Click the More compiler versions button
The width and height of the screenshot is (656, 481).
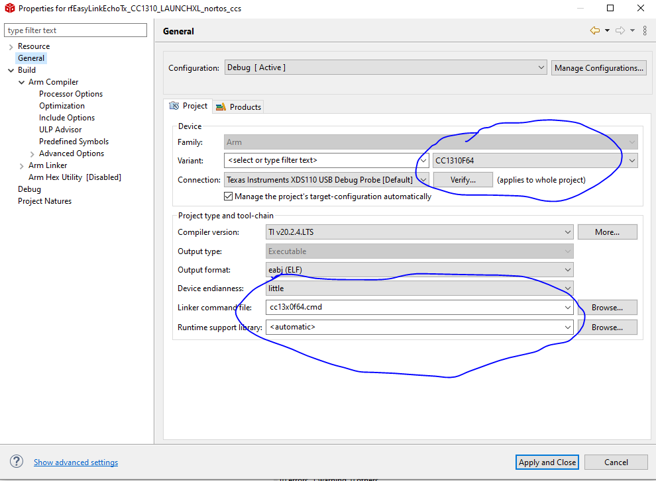point(607,232)
